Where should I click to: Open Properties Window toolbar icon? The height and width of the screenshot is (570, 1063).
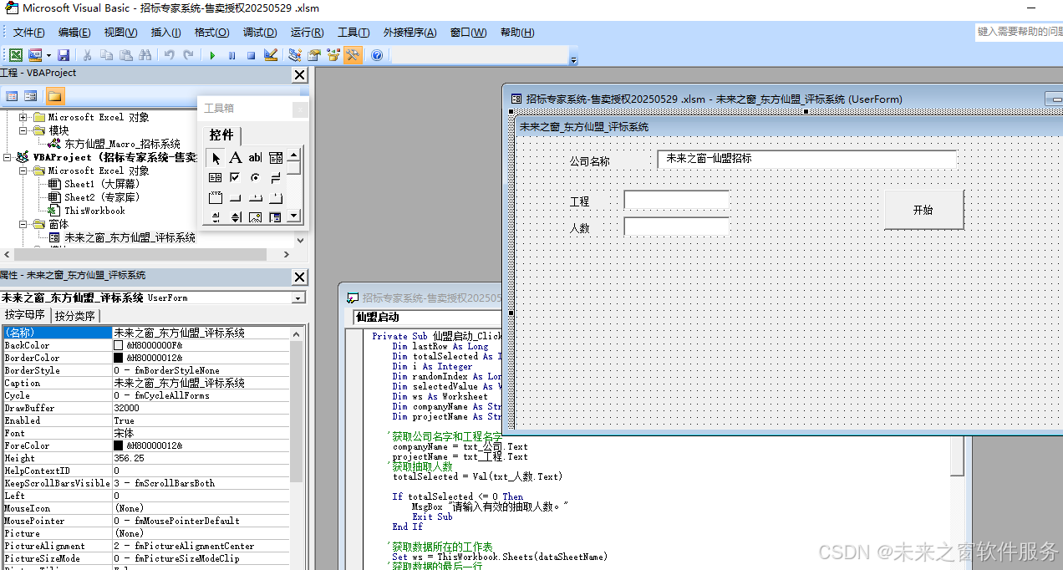click(x=314, y=55)
